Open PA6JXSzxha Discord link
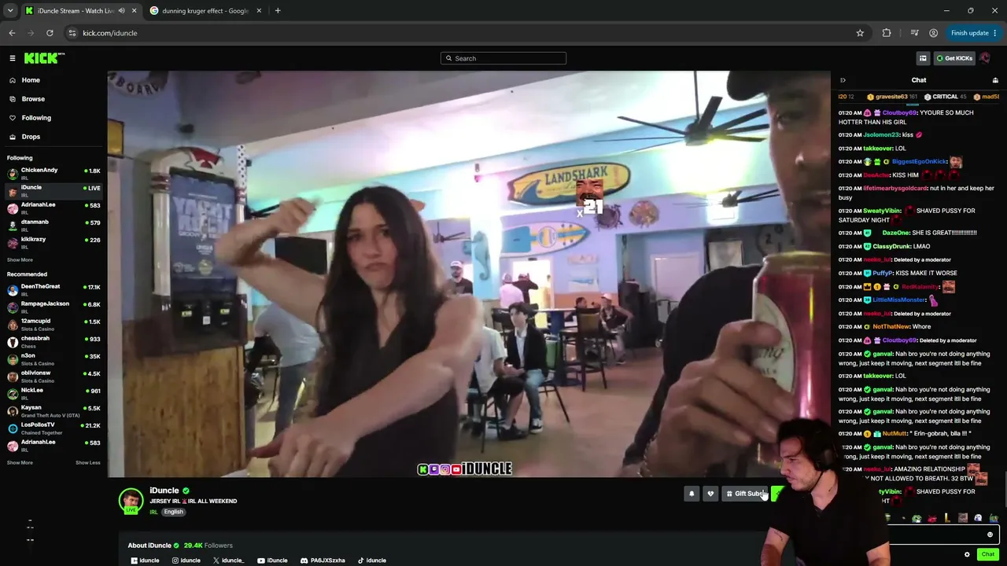1007x566 pixels. [x=323, y=560]
